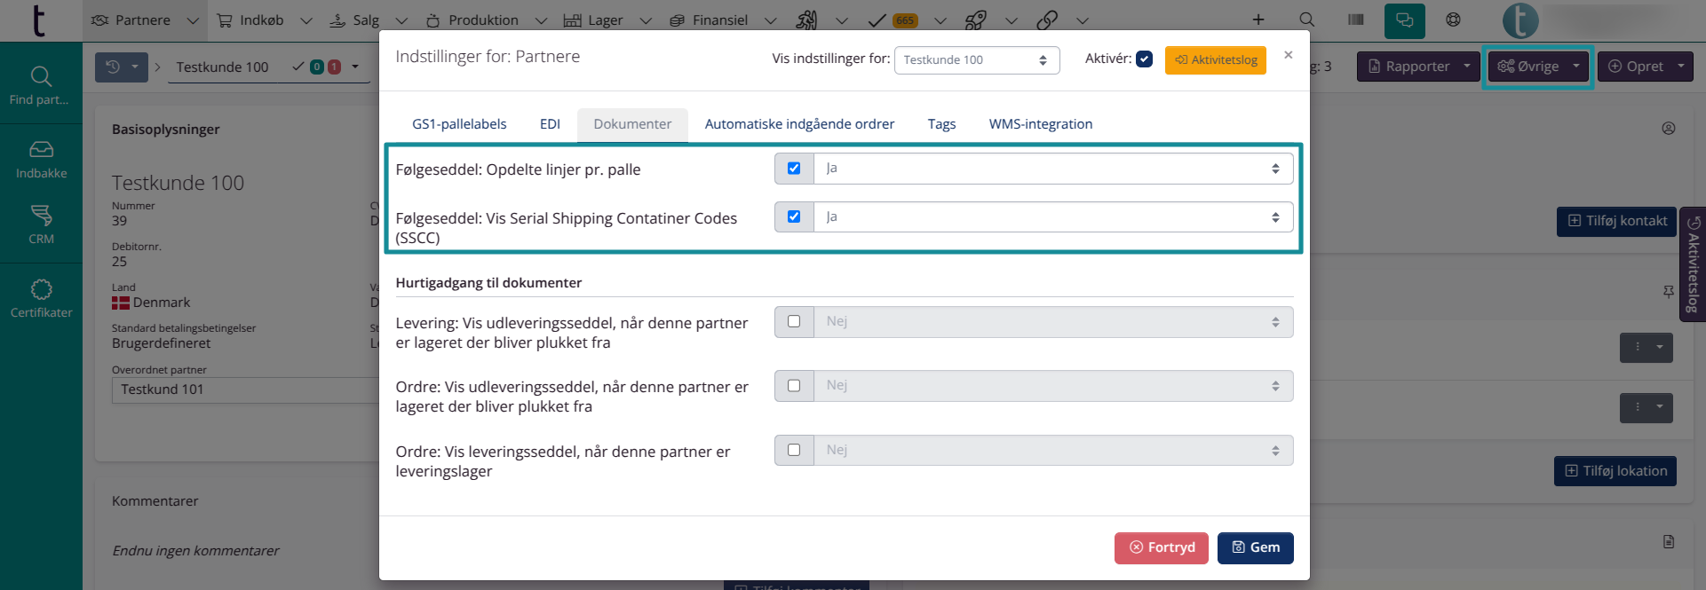Image resolution: width=1706 pixels, height=590 pixels.
Task: Click the support lifebuoy icon
Action: [1453, 20]
